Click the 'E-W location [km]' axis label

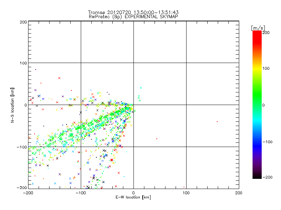(133, 197)
